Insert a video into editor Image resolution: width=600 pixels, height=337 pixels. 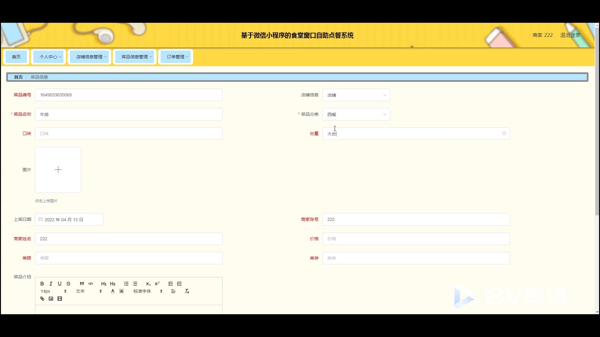click(60, 299)
